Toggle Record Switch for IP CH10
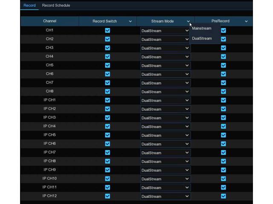 (107, 178)
